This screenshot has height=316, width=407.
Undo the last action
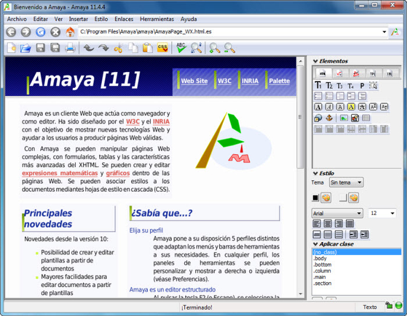click(x=89, y=48)
